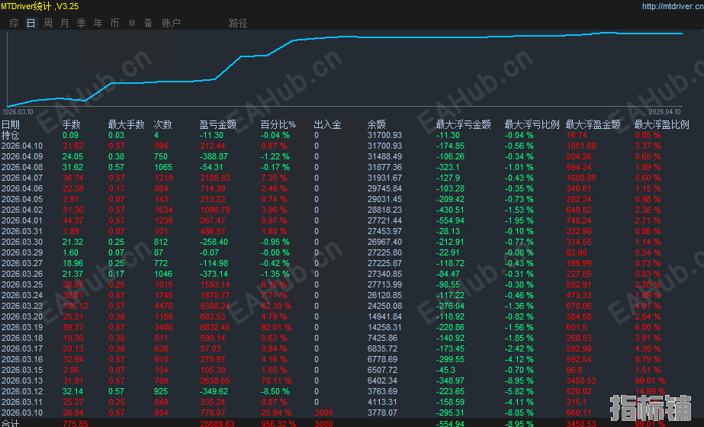Viewport: 704px width, 427px height.
Task: Switch to the 年 yearly tab
Action: coord(98,23)
